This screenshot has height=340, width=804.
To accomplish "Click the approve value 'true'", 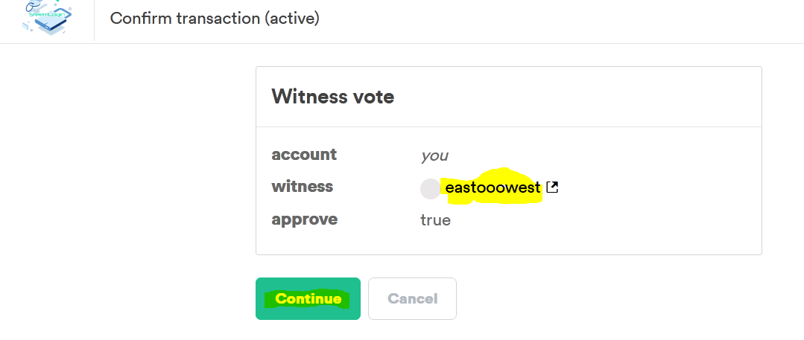I will click(435, 220).
